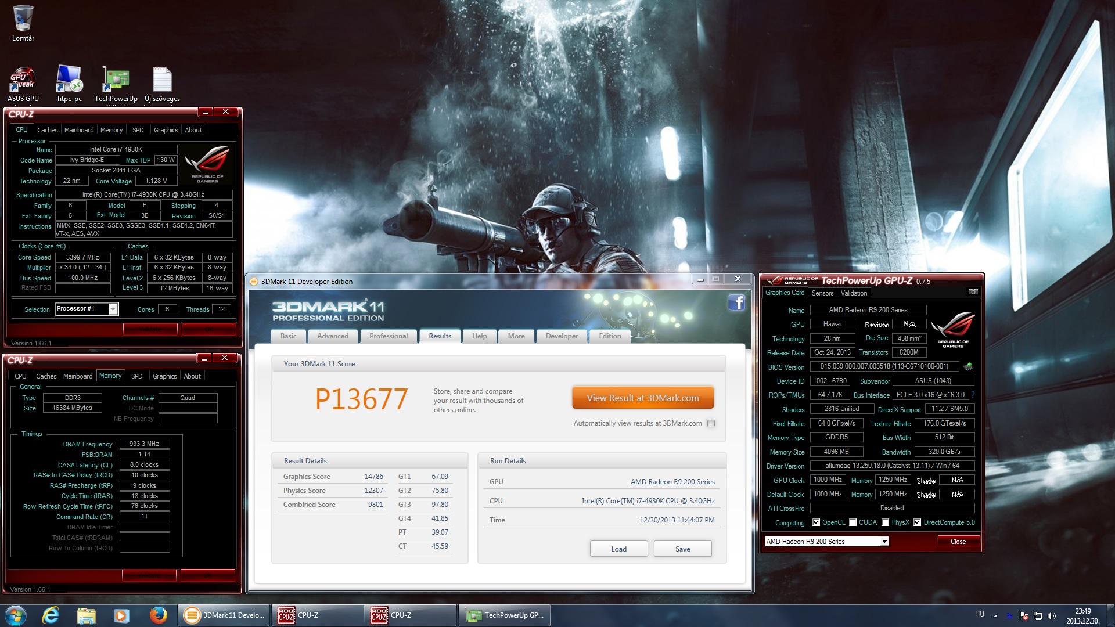Viewport: 1115px width, 627px height.
Task: Click View Result at 3DMark.com button
Action: 642,398
